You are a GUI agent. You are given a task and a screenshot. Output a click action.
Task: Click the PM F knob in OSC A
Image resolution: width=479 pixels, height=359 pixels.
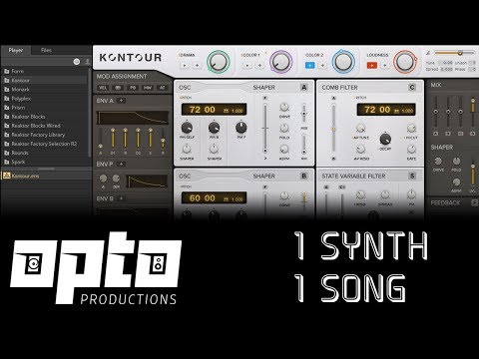coord(241,128)
